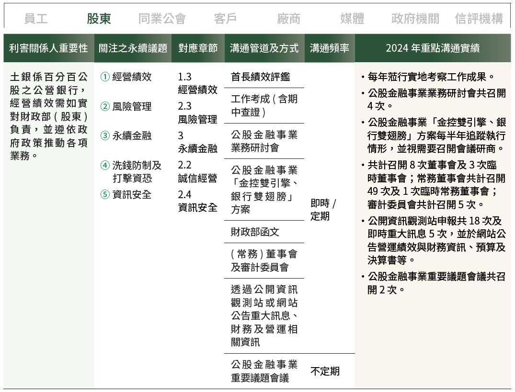Viewport: 515px width, 392px height.
Task: Click the circled number 2 before 風險管理
Action: pyautogui.click(x=105, y=107)
